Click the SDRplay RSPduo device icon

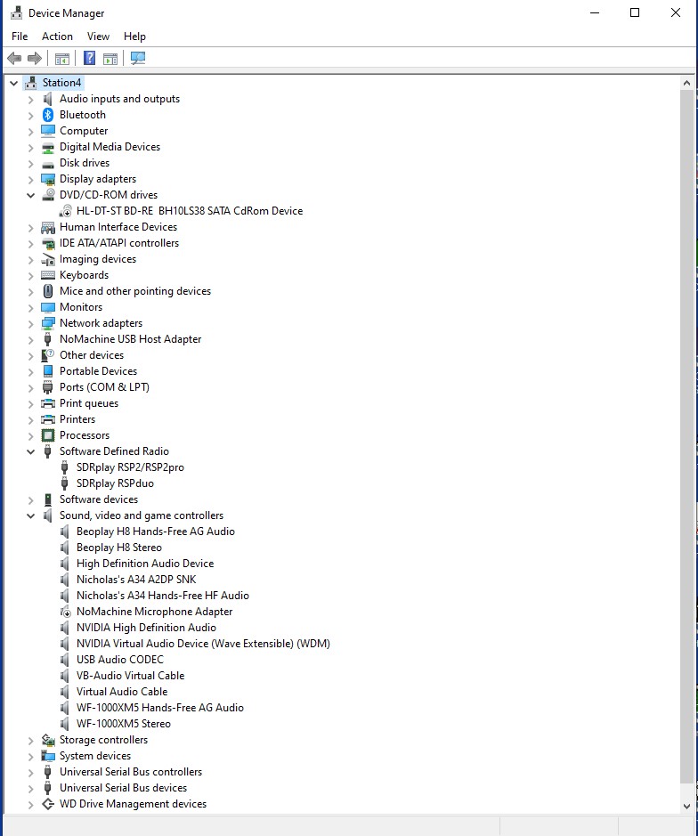pyautogui.click(x=64, y=483)
